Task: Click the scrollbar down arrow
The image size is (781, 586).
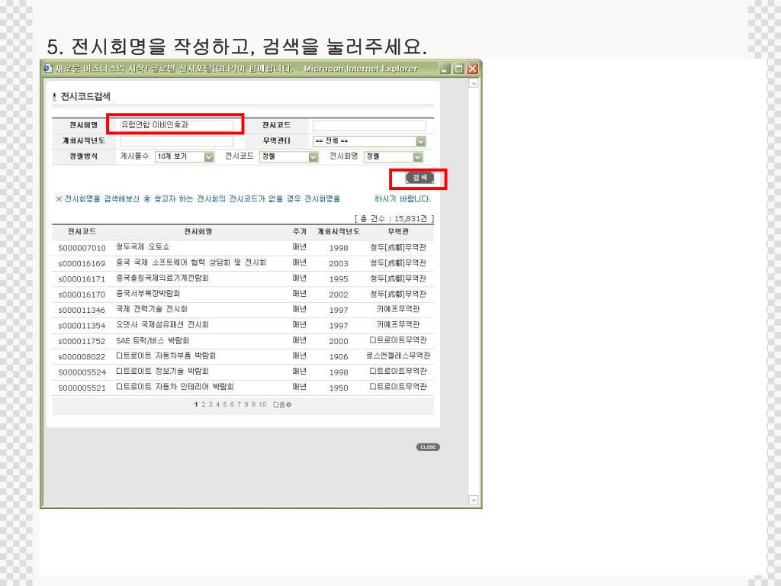Action: click(474, 500)
